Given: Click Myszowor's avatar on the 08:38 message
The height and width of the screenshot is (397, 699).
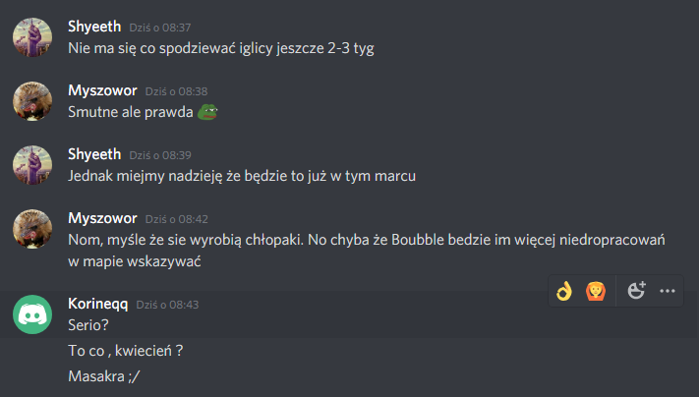Looking at the screenshot, I should coord(32,101).
